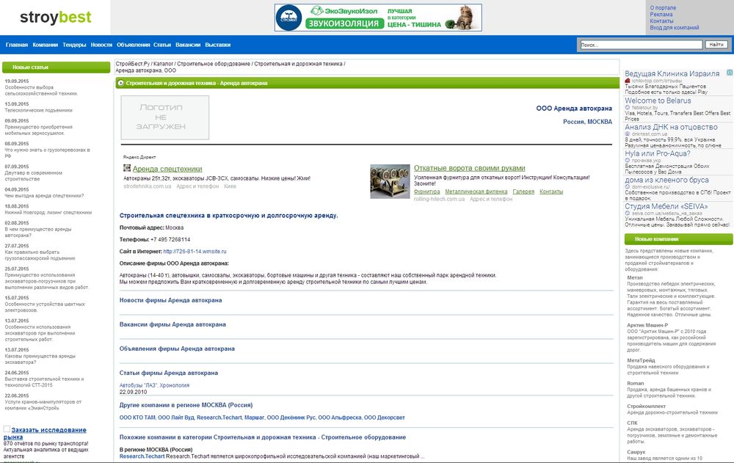734x463 pixels.
Task: Open article Чем выгодна аренда спецтехники?
Action: tap(44, 196)
